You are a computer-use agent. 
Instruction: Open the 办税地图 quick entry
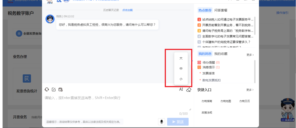[226, 101]
